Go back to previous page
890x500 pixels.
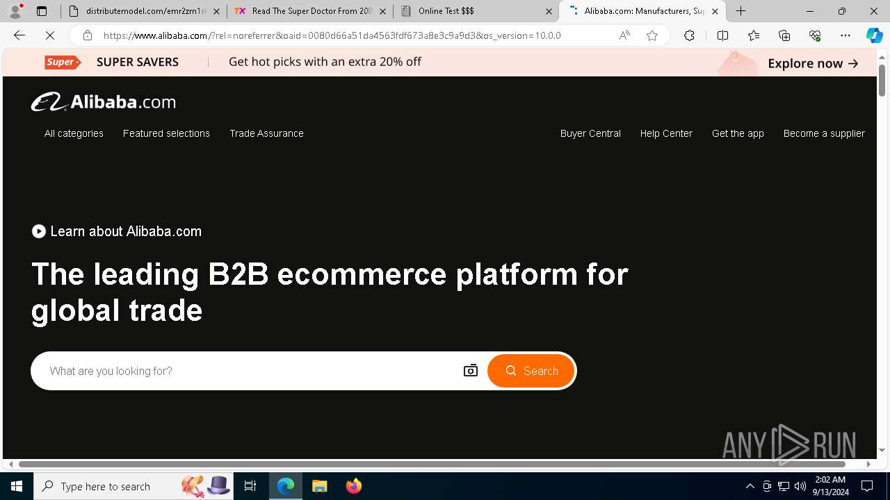(19, 35)
